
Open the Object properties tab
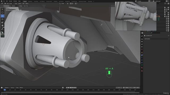(x=142, y=53)
